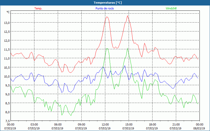Click the 8,5 y-axis value

[x=8, y=103]
